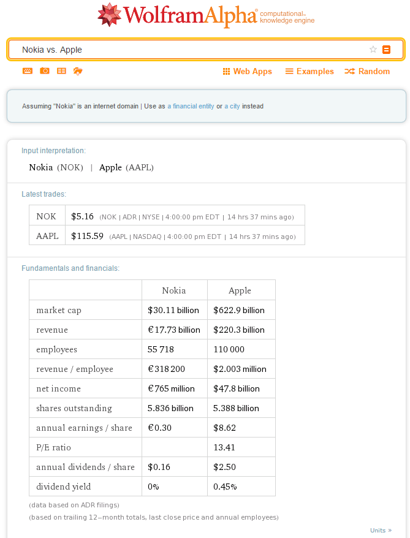The width and height of the screenshot is (410, 538).
Task: Click the $30.11 billion value
Action: coord(173,310)
